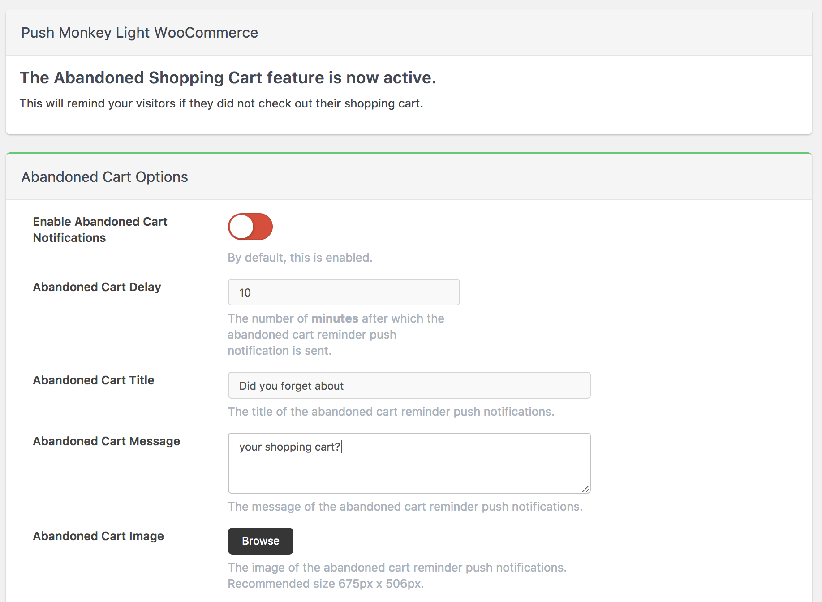This screenshot has width=822, height=602.
Task: Click the Enable Abandoned Cart Notifications label
Action: click(x=100, y=230)
